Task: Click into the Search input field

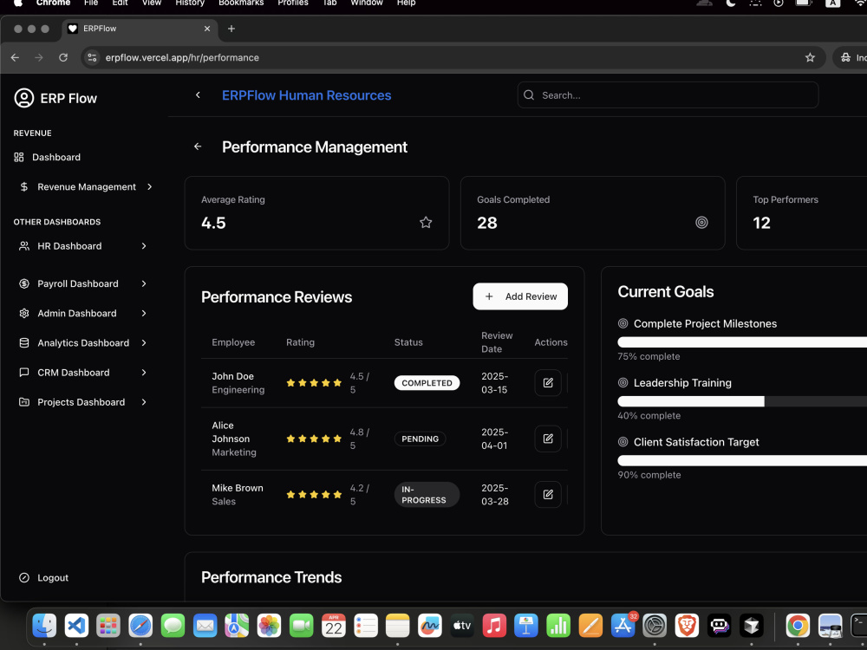Action: pos(668,95)
